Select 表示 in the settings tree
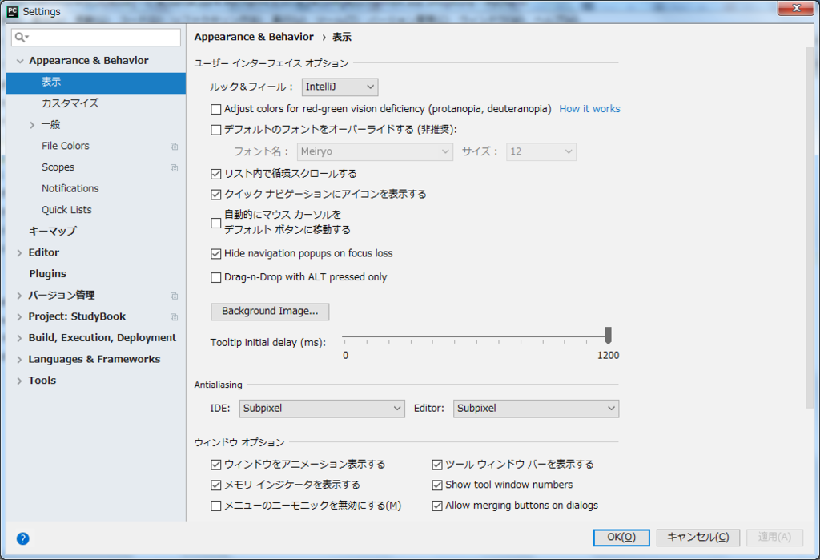The image size is (820, 560). pyautogui.click(x=96, y=83)
